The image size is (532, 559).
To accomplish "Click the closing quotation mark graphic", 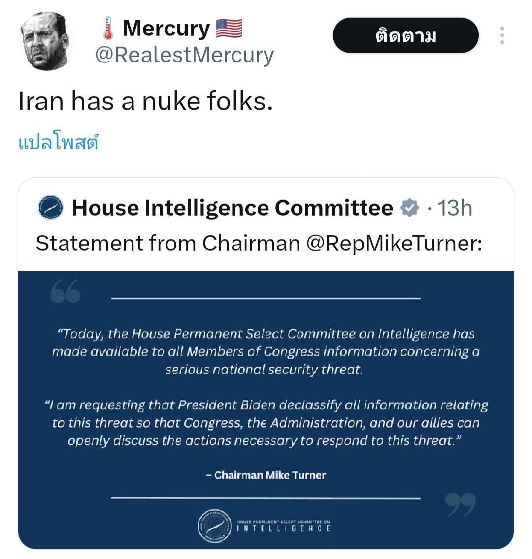I will click(460, 504).
